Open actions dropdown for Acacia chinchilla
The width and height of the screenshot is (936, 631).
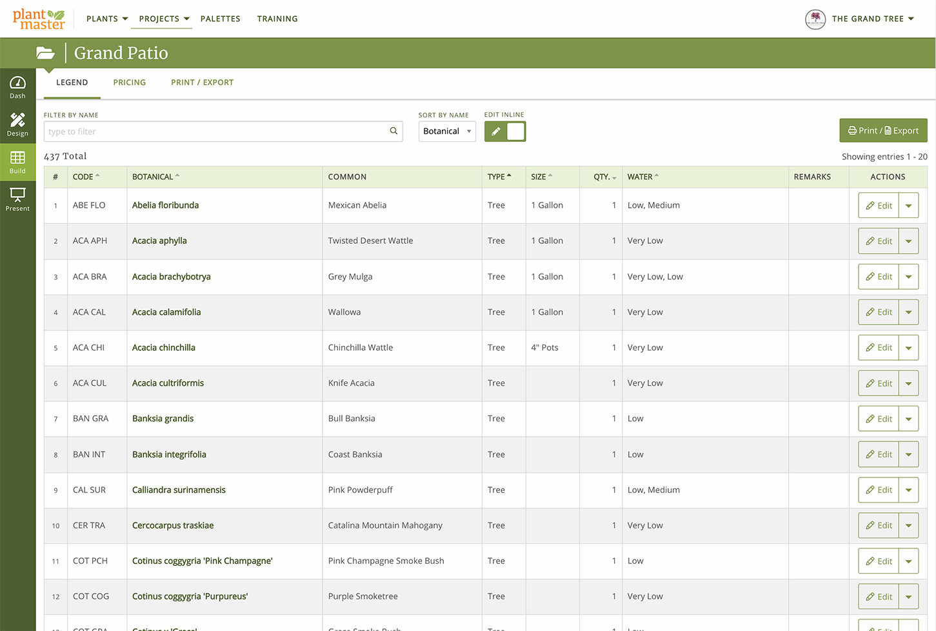click(909, 347)
